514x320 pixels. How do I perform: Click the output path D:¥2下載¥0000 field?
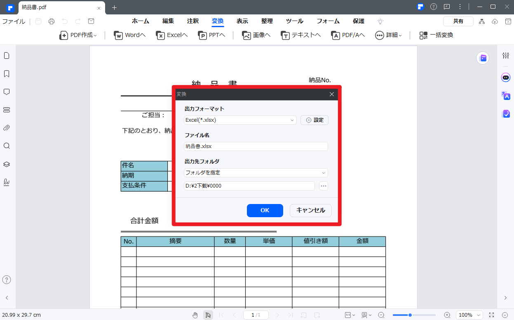pos(249,186)
